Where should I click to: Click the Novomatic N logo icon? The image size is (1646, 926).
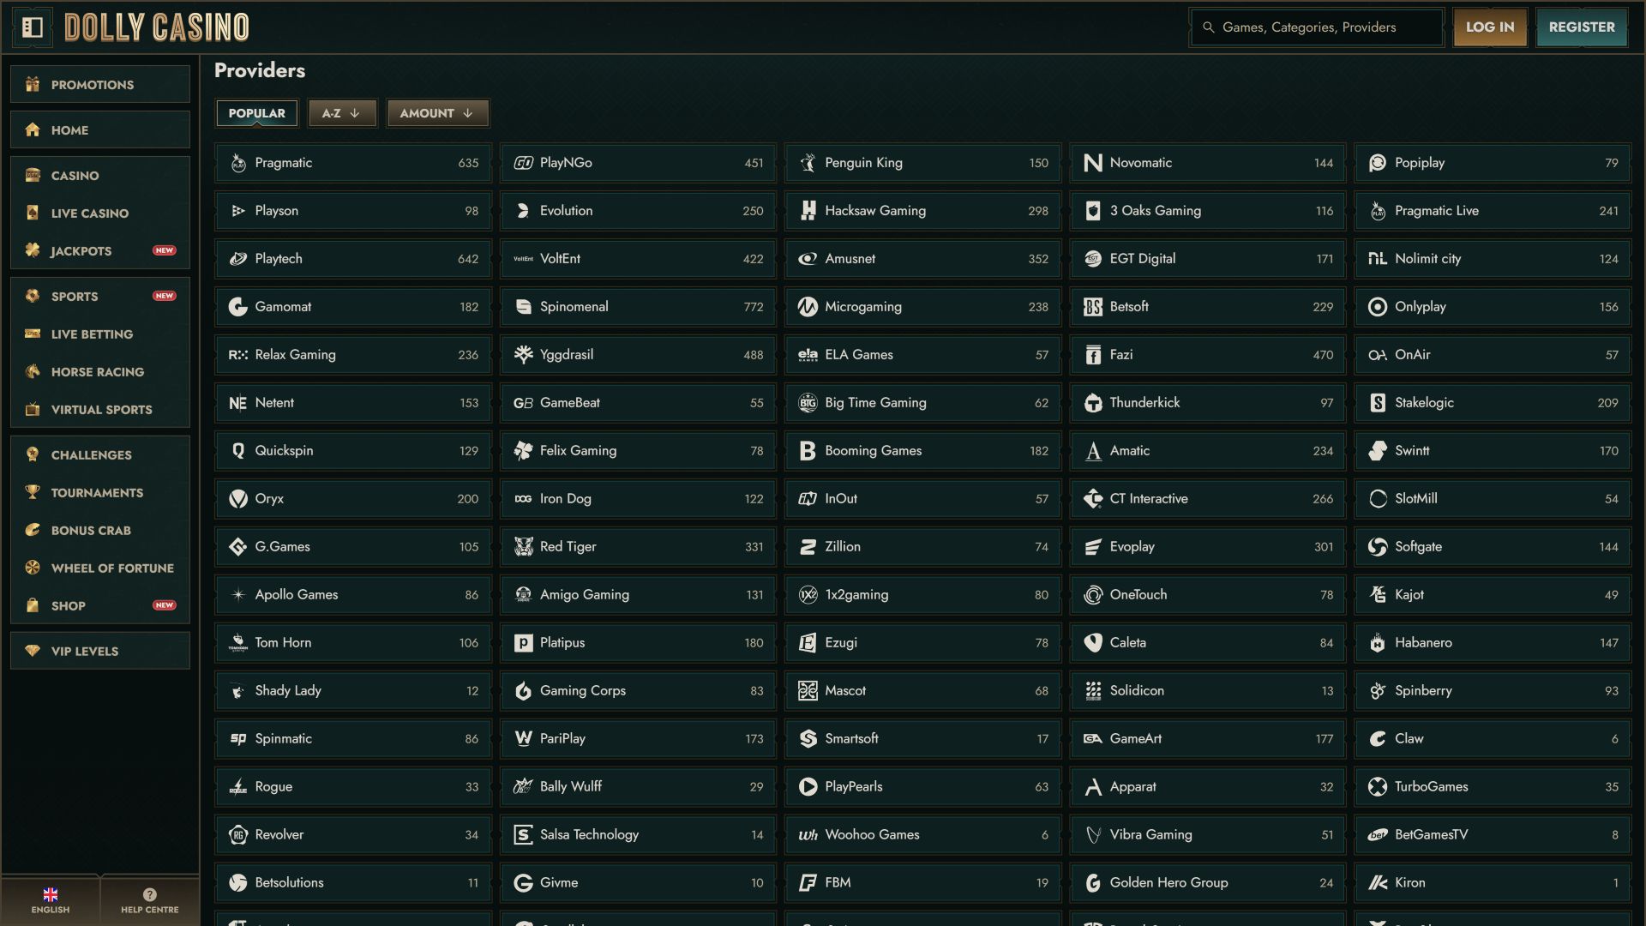coord(1093,163)
